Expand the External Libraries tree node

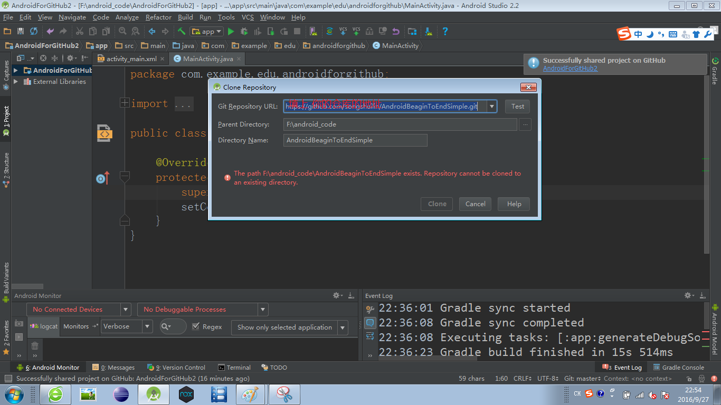click(x=16, y=82)
